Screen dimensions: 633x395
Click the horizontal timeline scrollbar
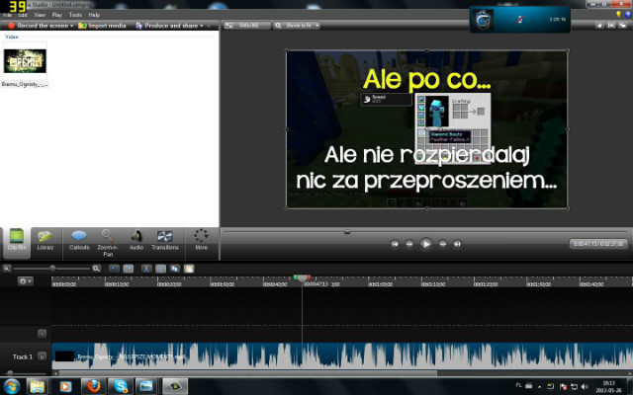tap(248, 373)
